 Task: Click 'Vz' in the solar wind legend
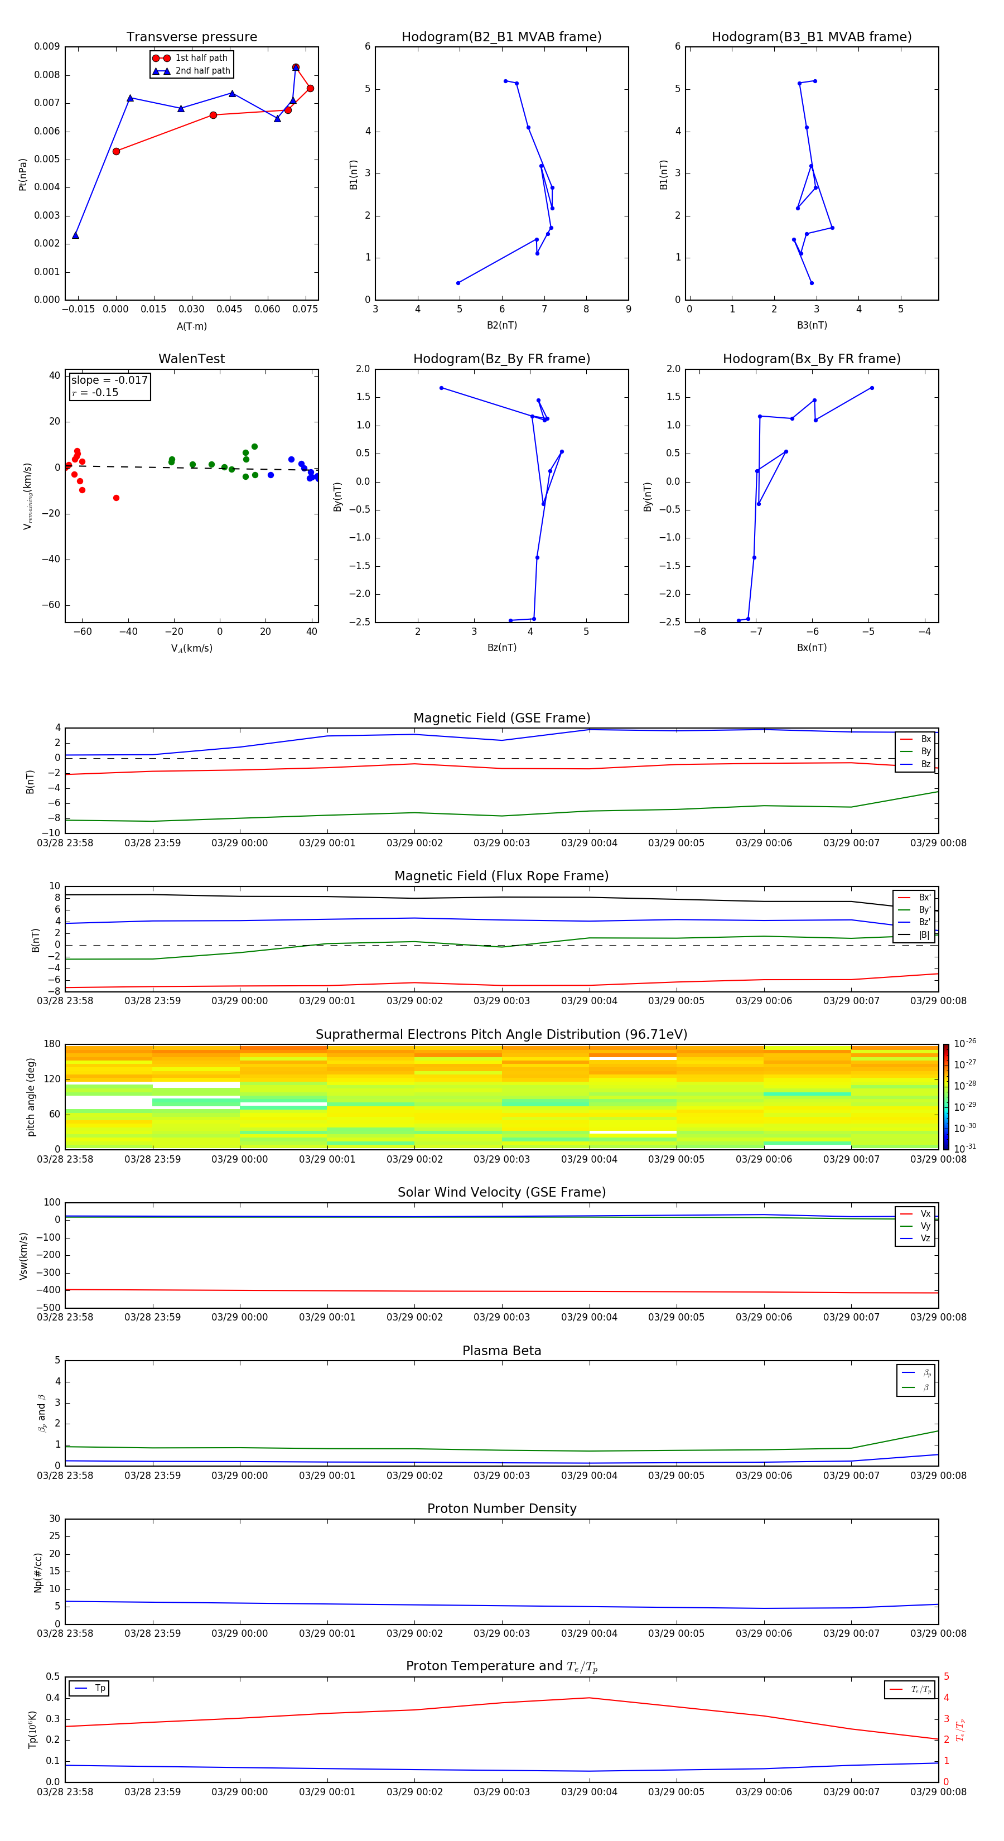click(x=915, y=1238)
